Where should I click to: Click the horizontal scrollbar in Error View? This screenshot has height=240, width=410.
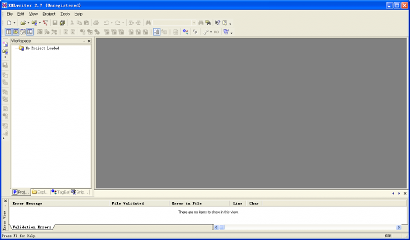[x=307, y=227]
